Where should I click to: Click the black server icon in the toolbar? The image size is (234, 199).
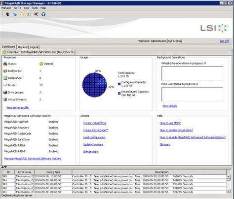[x=7, y=14]
